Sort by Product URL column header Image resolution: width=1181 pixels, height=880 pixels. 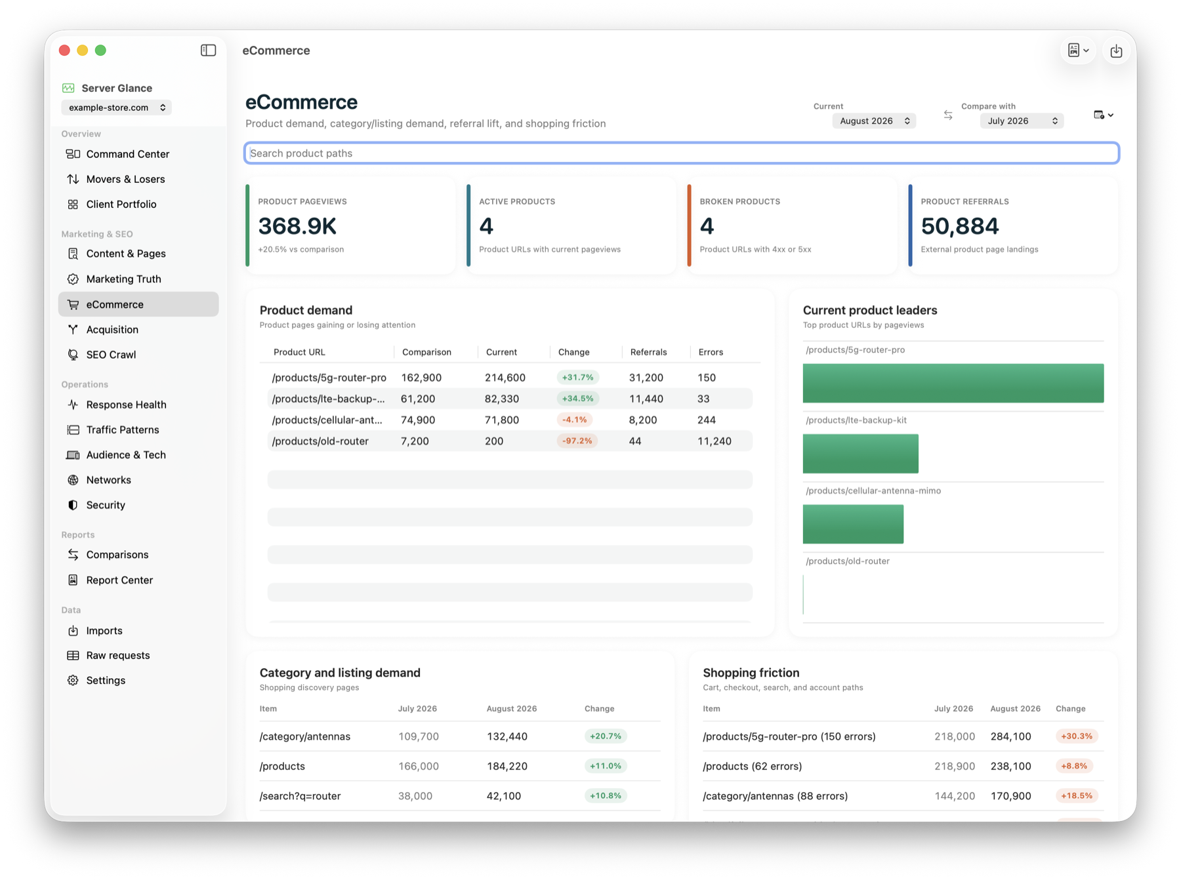pyautogui.click(x=299, y=352)
